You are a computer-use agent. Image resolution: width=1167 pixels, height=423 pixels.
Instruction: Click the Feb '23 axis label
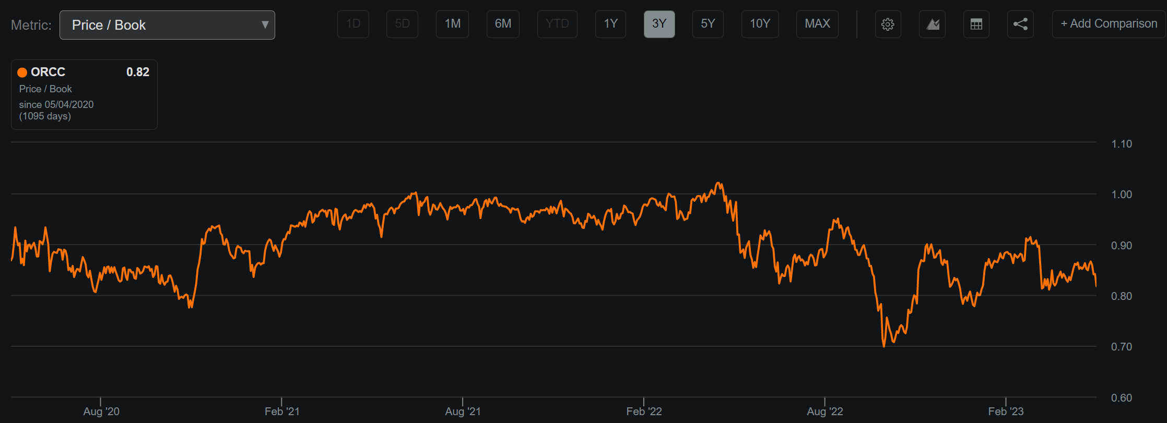point(1006,412)
